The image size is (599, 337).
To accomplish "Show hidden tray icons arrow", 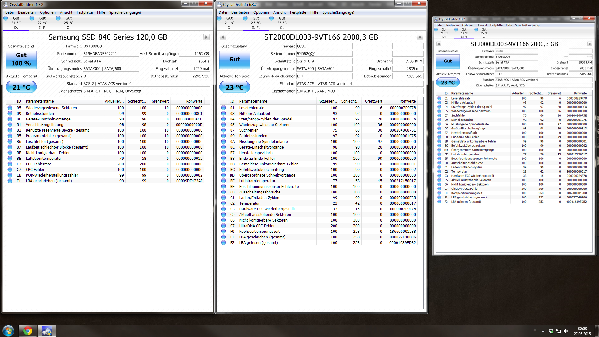I will 543,331.
